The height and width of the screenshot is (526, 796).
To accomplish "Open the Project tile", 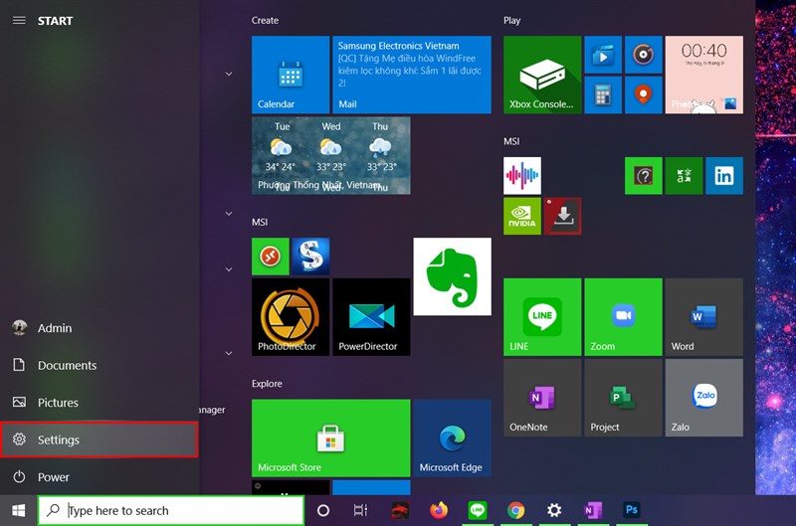I will [x=624, y=398].
